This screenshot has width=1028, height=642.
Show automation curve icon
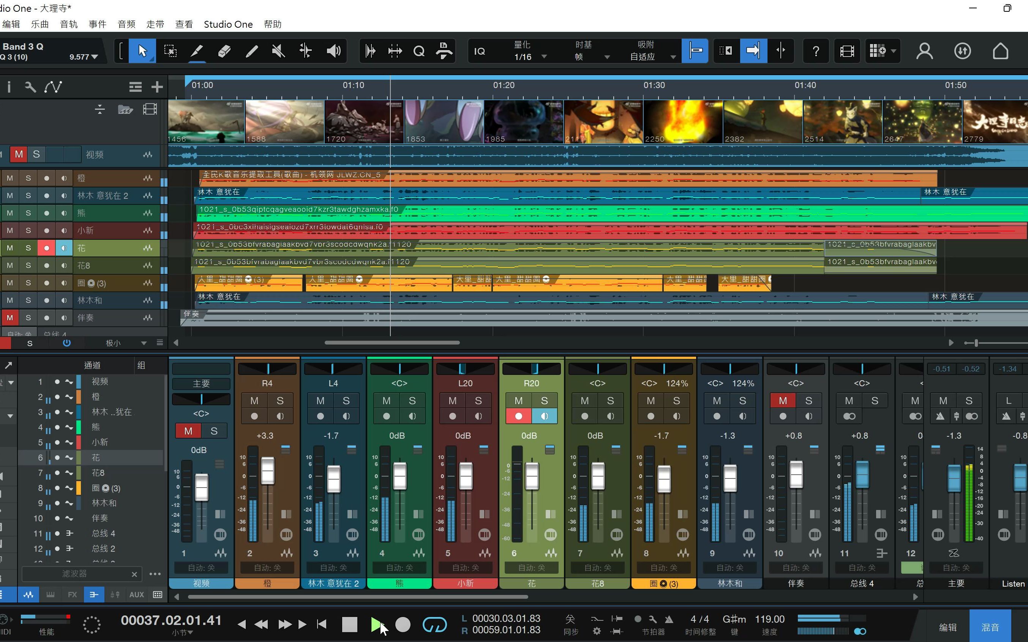pos(53,87)
